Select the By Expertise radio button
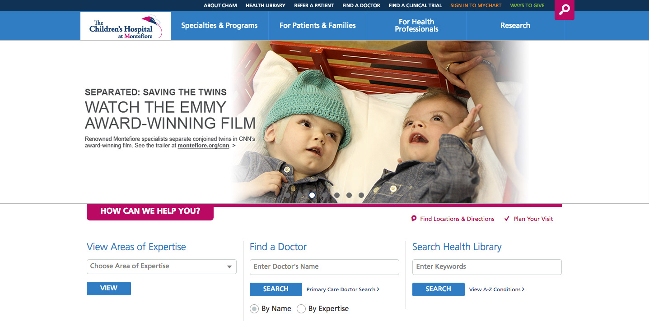649x321 pixels. pyautogui.click(x=301, y=309)
